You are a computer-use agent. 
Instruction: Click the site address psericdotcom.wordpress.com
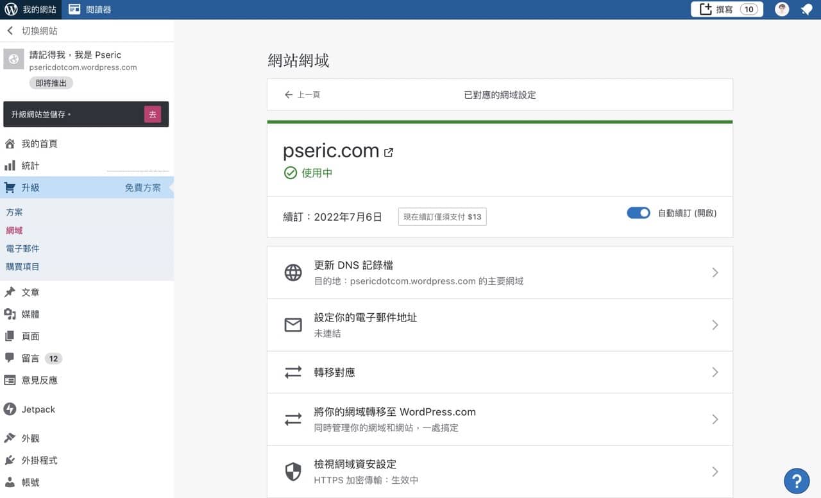83,67
